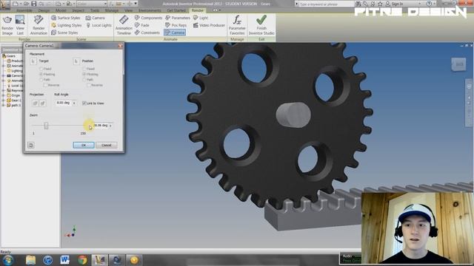Viewport: 474px width, 266px height.
Task: Open Zoom angle value arrow
Action: click(110, 126)
